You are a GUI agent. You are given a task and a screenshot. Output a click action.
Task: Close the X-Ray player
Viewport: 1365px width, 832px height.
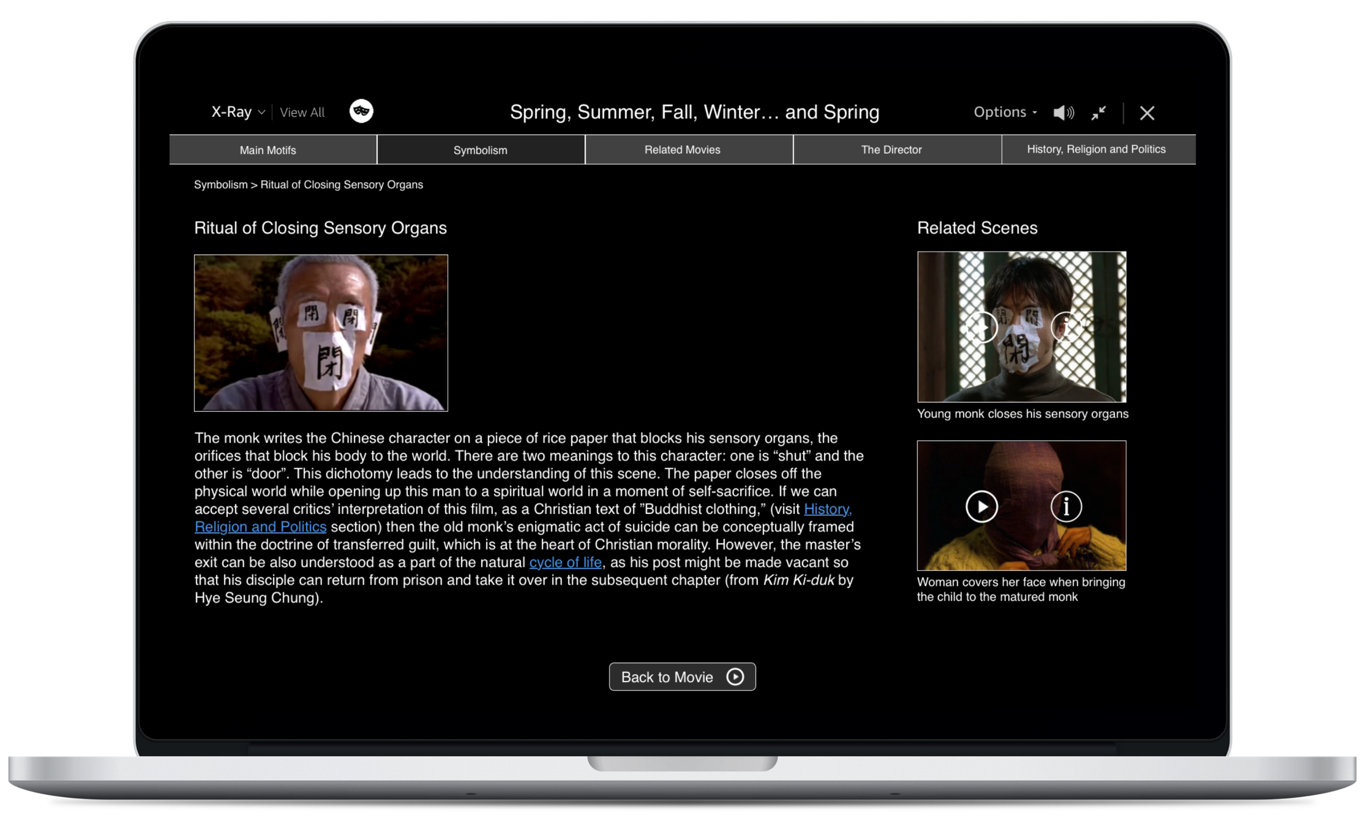(1147, 113)
